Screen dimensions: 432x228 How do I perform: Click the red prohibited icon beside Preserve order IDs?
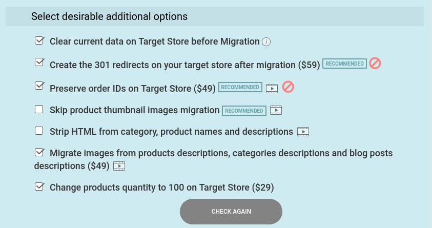[288, 87]
